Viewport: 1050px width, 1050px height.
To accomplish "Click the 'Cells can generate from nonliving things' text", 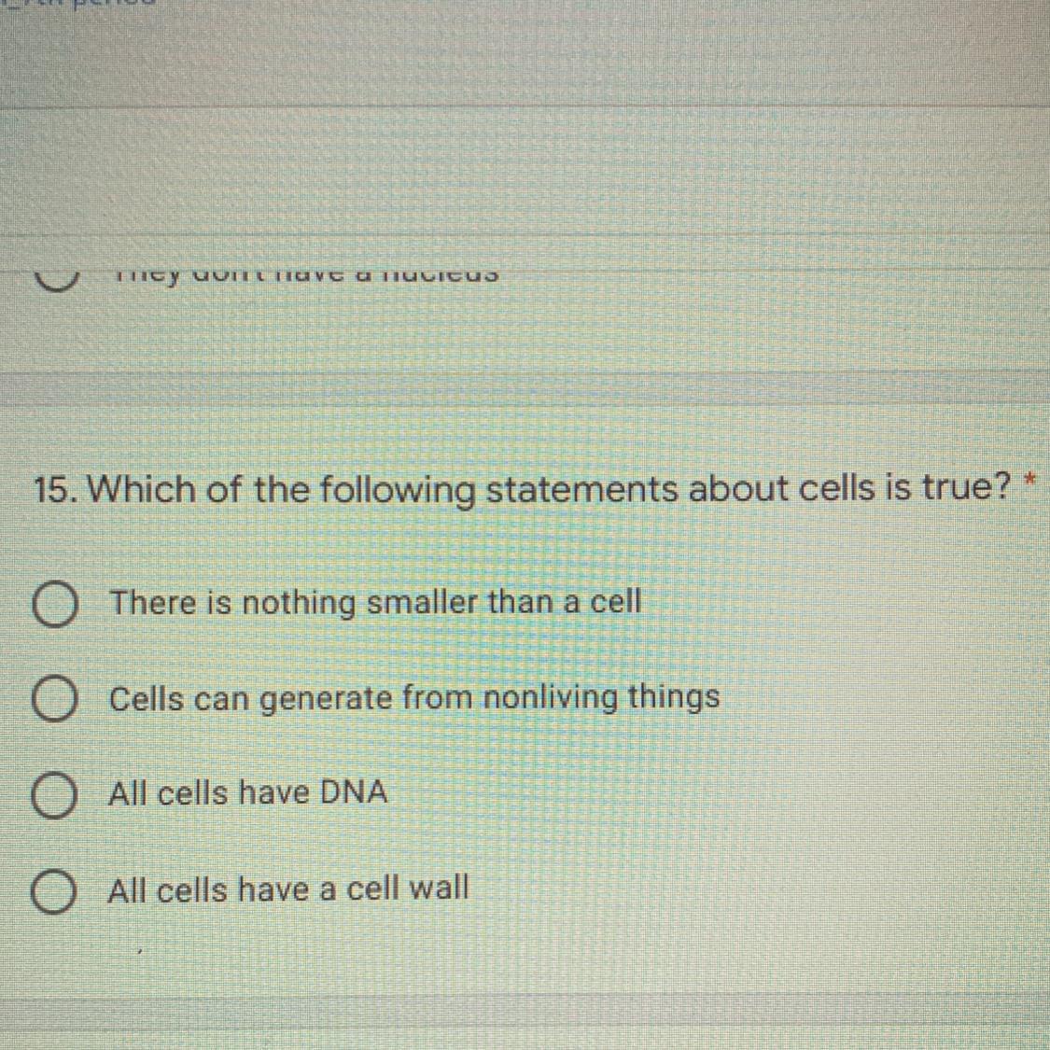I will (x=413, y=699).
